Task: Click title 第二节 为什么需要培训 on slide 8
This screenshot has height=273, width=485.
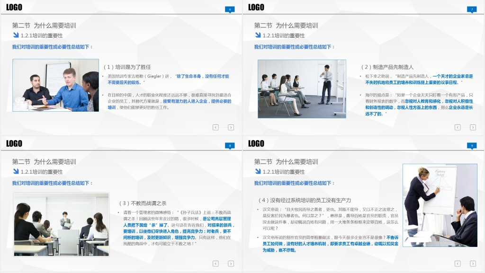Action: coord(44,162)
